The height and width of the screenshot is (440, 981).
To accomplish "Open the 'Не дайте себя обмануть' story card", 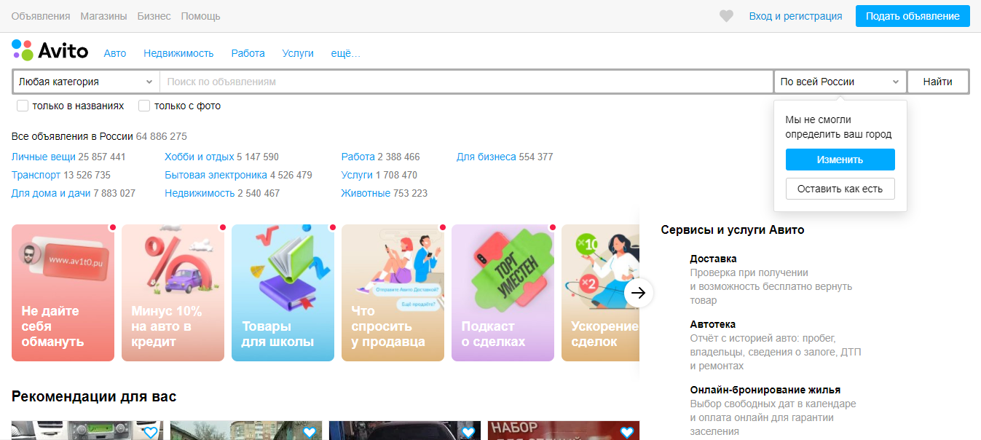I will point(63,293).
